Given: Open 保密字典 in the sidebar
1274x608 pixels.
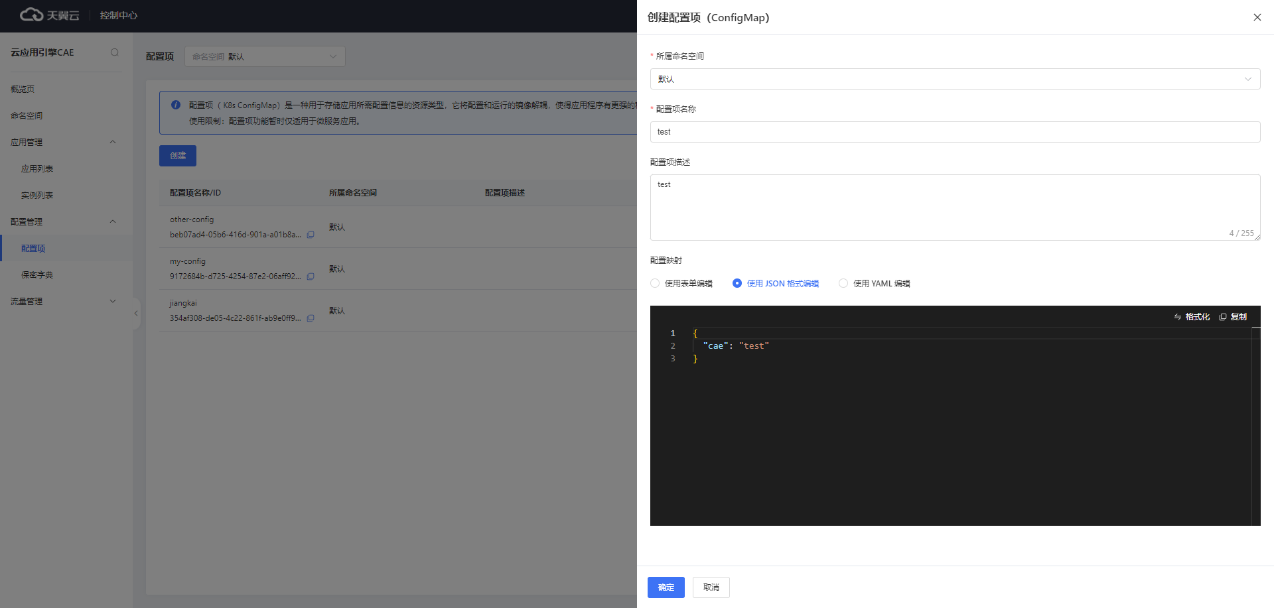Looking at the screenshot, I should point(37,274).
